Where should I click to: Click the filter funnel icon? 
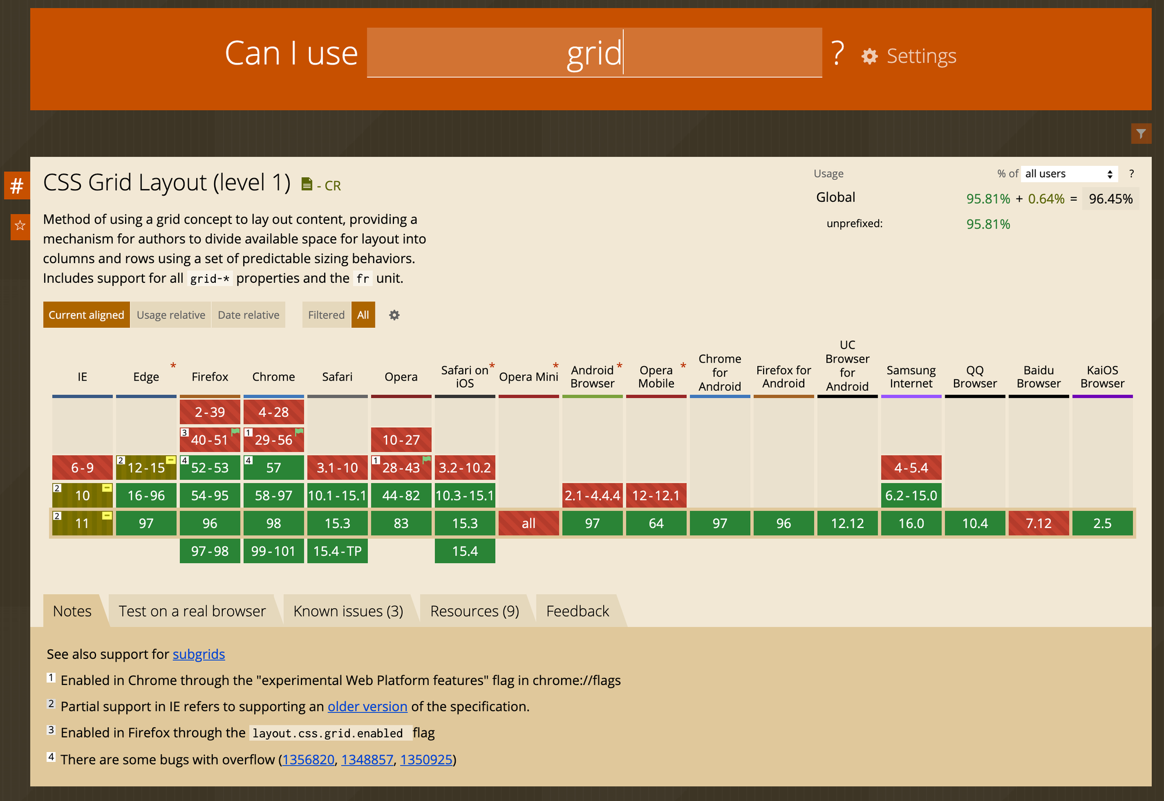tap(1141, 134)
